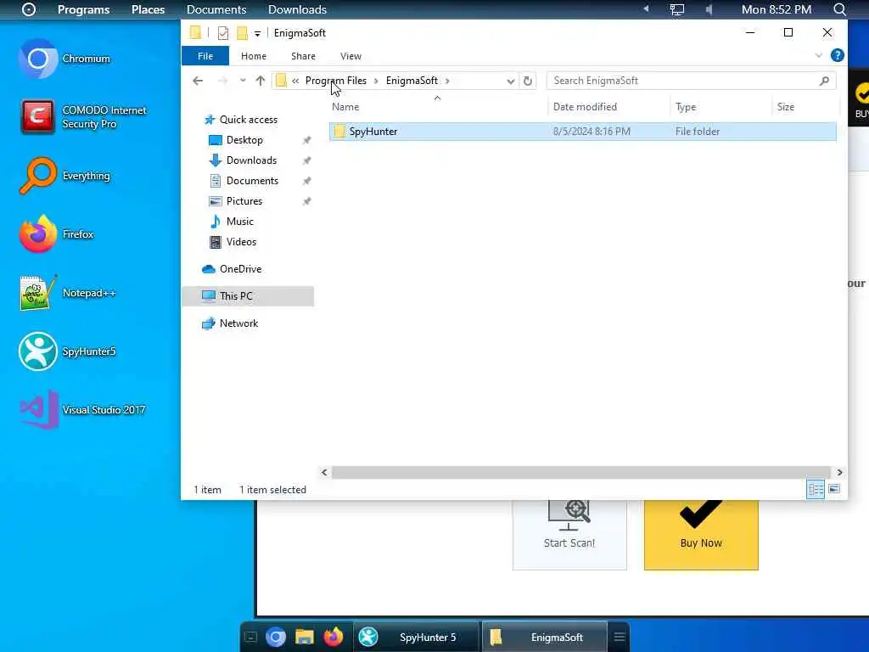Open the Documents top panel menu

point(216,9)
